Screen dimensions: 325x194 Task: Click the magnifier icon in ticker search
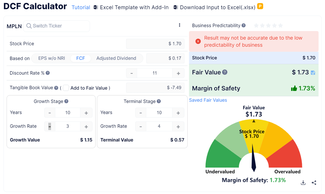click(x=29, y=26)
